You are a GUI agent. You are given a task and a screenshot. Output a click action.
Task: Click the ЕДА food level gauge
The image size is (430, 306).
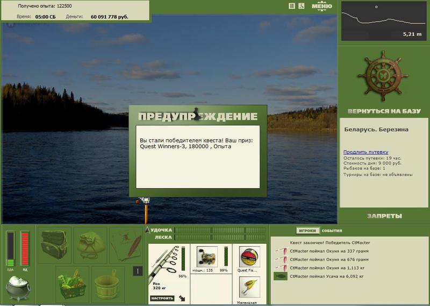(10, 249)
